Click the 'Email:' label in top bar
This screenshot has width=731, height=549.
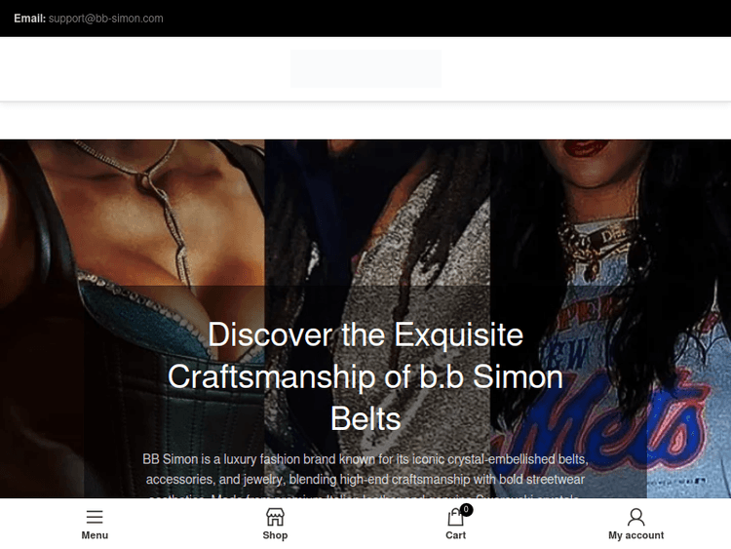tap(30, 19)
